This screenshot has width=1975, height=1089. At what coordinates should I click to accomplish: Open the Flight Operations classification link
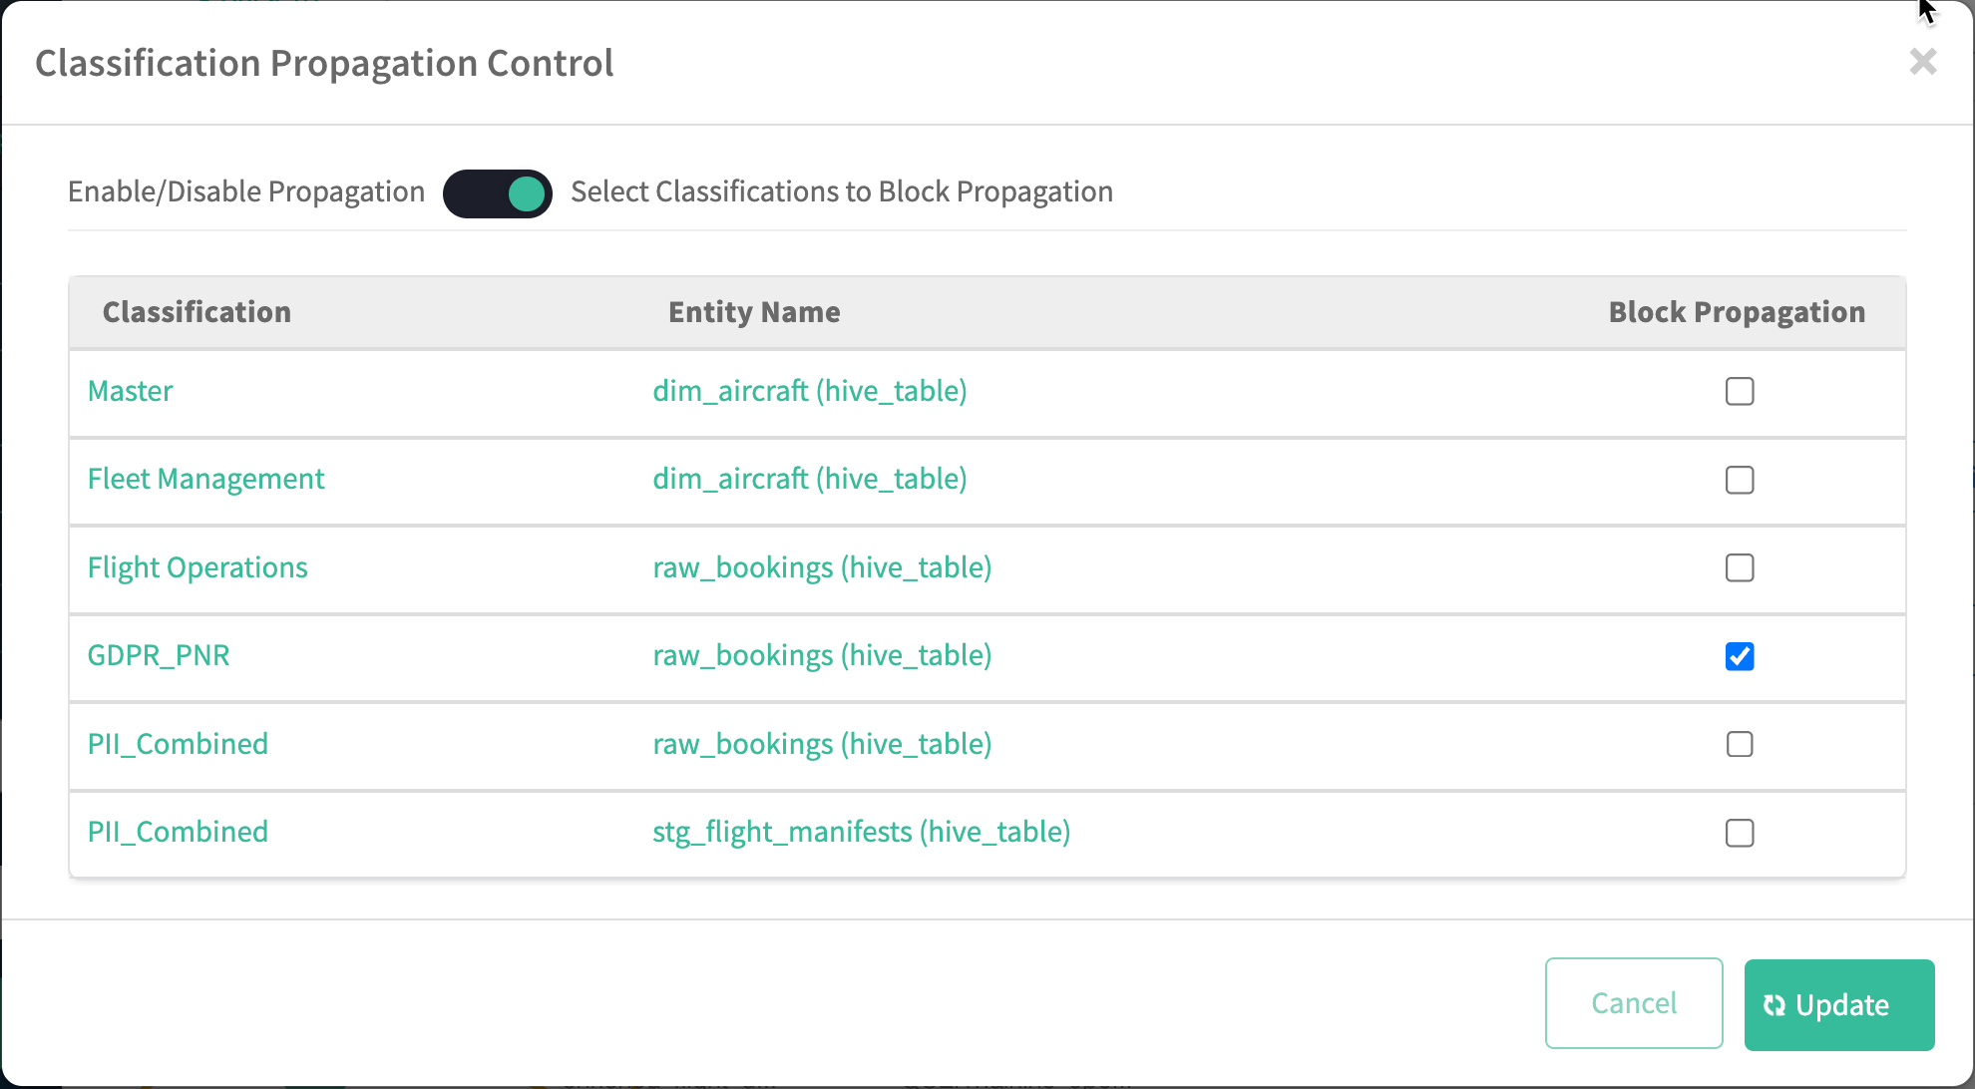[197, 567]
